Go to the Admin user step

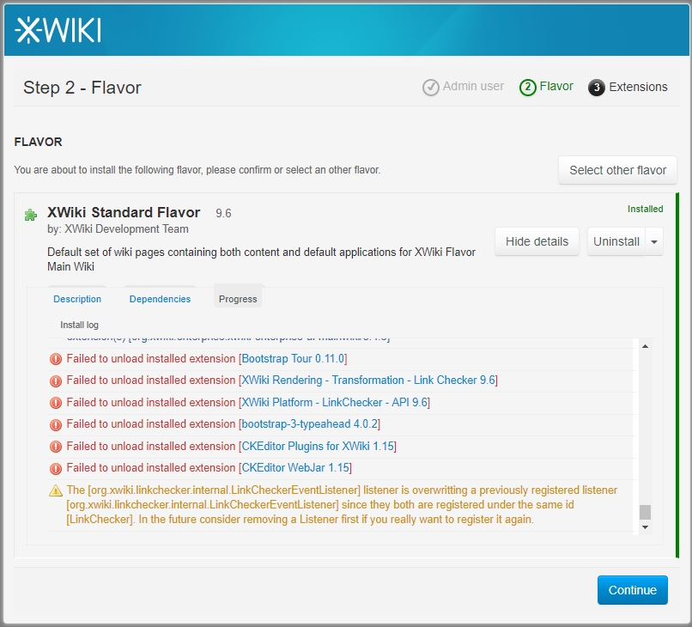tap(473, 86)
